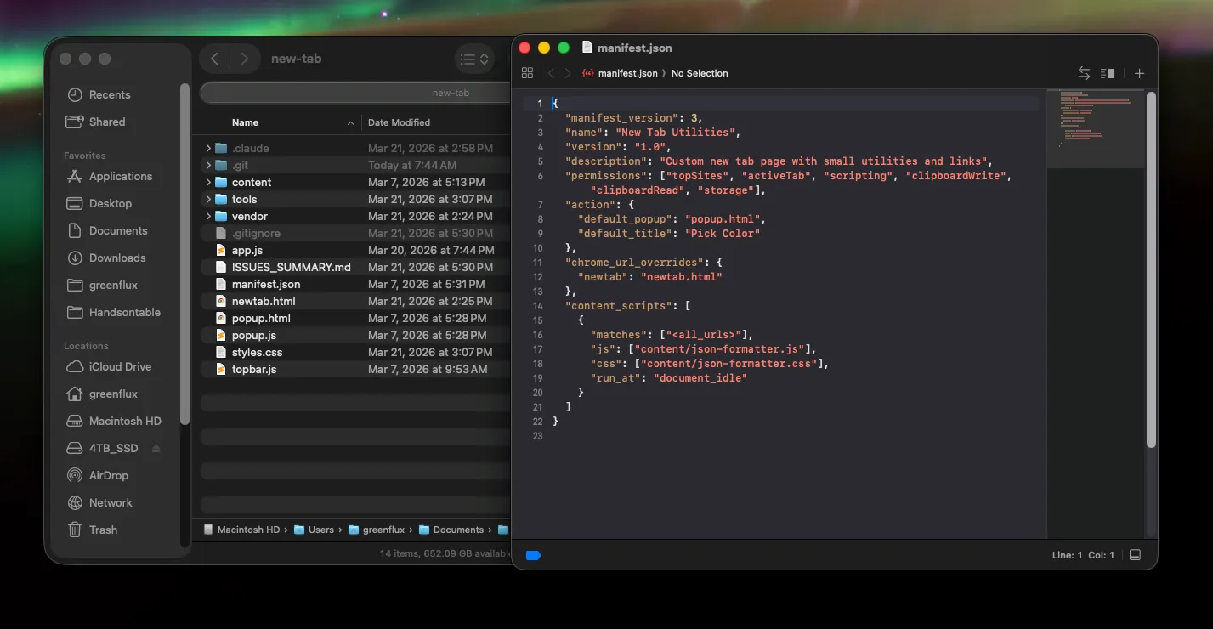Click the sync arrows icon in editor toolbar
The width and height of the screenshot is (1213, 629).
1084,73
